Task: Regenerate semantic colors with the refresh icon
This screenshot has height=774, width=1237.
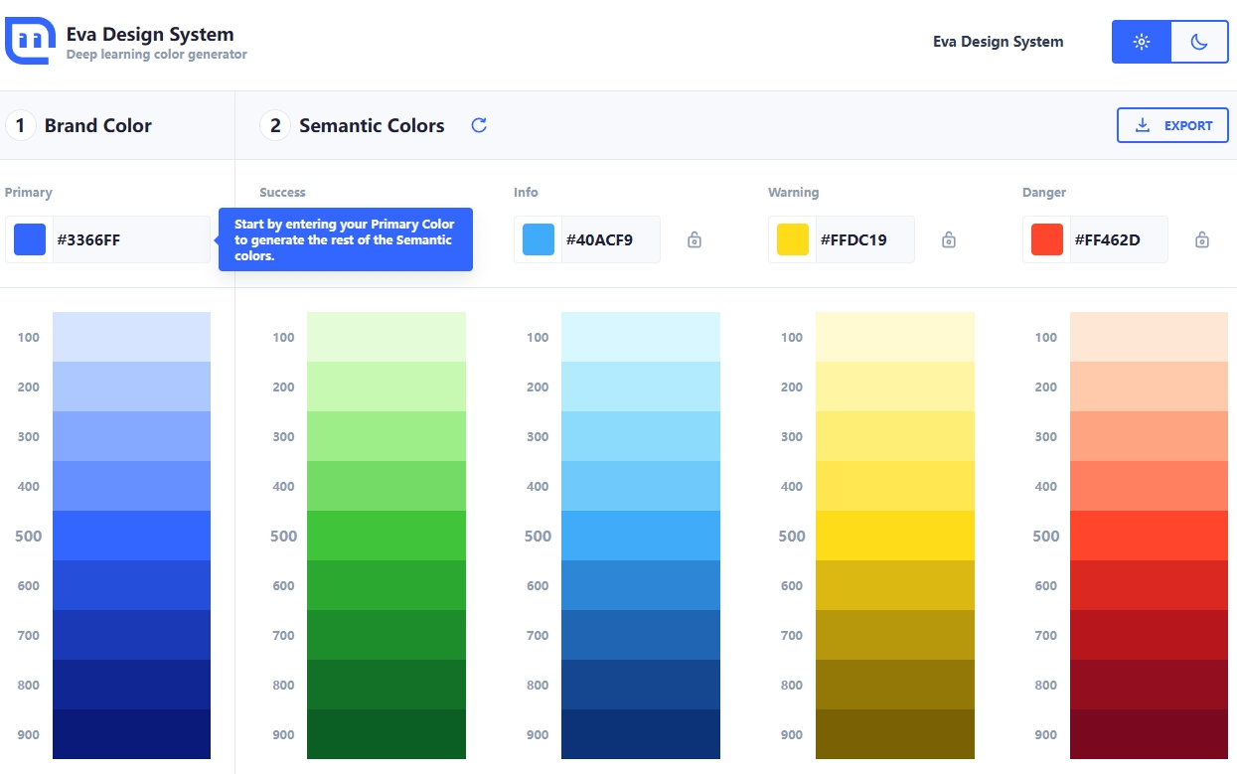Action: [479, 125]
